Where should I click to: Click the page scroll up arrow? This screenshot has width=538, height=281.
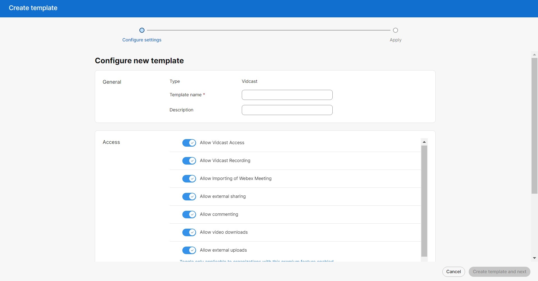pos(534,55)
